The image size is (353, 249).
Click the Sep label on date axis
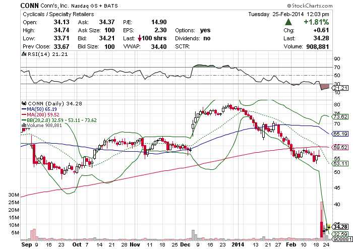(27, 244)
